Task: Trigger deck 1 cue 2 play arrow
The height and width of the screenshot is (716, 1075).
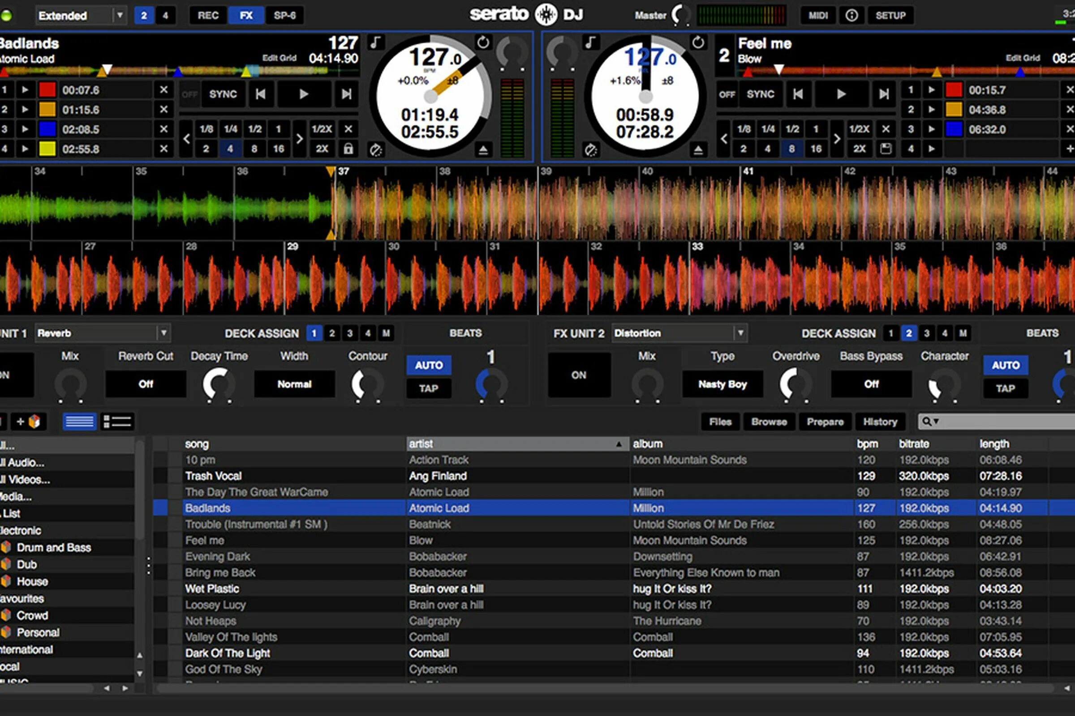Action: 25,110
